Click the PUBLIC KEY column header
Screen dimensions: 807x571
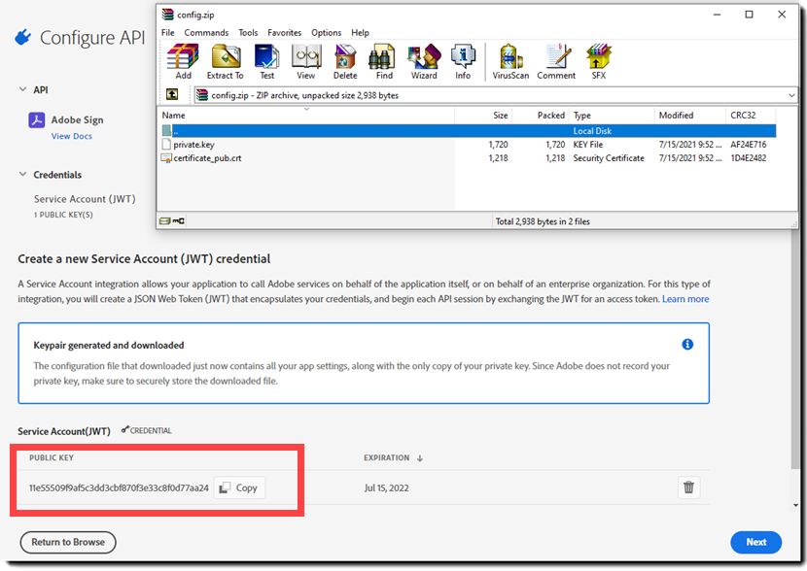(52, 457)
